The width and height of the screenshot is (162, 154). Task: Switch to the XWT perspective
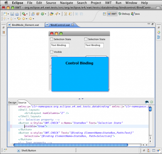(112, 14)
